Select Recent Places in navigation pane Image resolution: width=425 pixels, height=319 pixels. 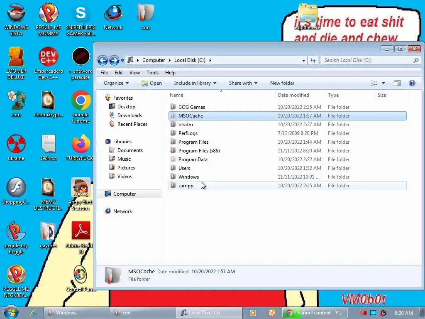coord(132,124)
